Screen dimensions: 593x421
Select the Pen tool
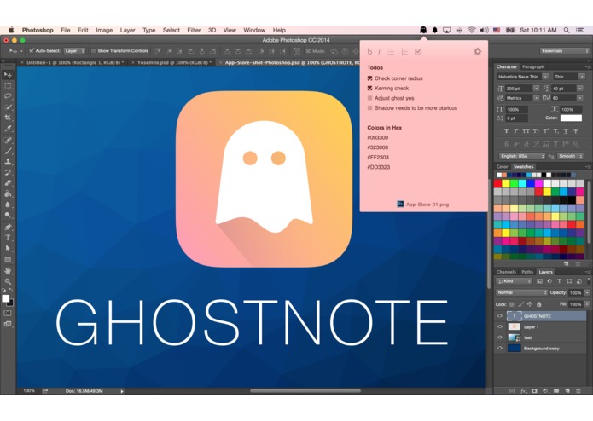[x=8, y=227]
